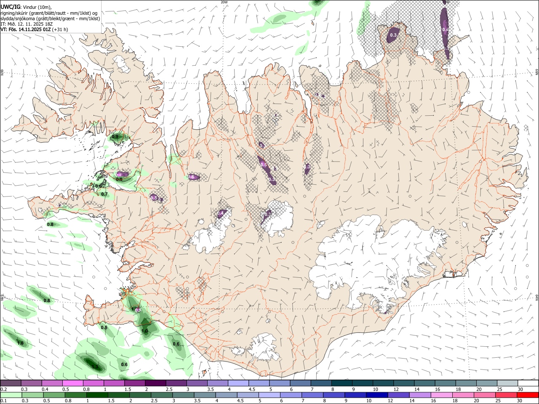
Task: Click the '(+31 h)' forecast offset text
Action: [60, 29]
